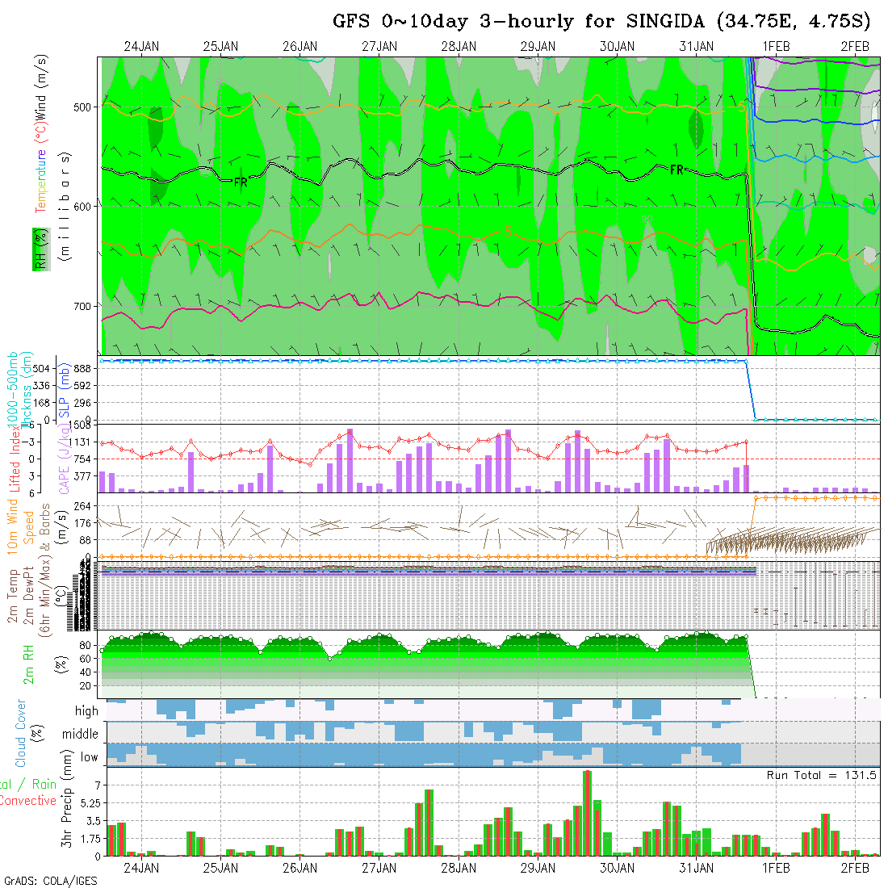Click the FR freezing-level label near 31JAN
888x888 pixels.
coord(676,170)
